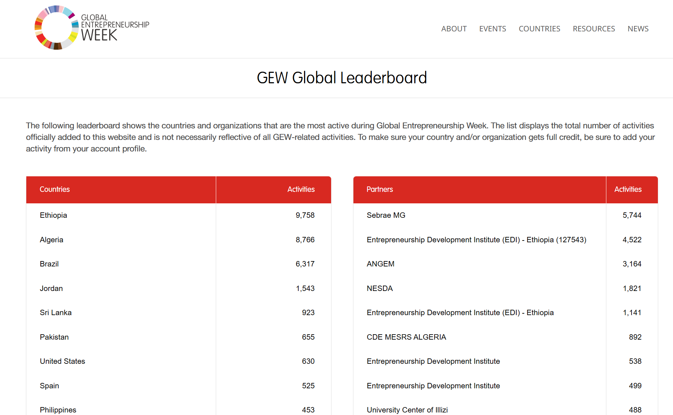Open University Center of Illizi partner
The width and height of the screenshot is (673, 415).
407,410
